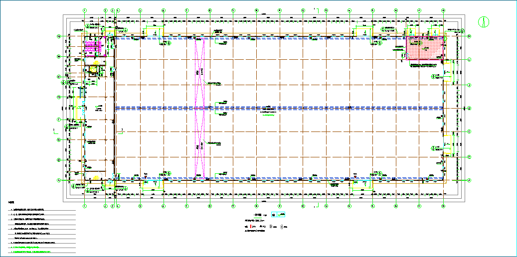Image resolution: width=517 pixels, height=257 pixels.
Task: Click grid bubble 5 in the bottom row
Action: [x=140, y=206]
